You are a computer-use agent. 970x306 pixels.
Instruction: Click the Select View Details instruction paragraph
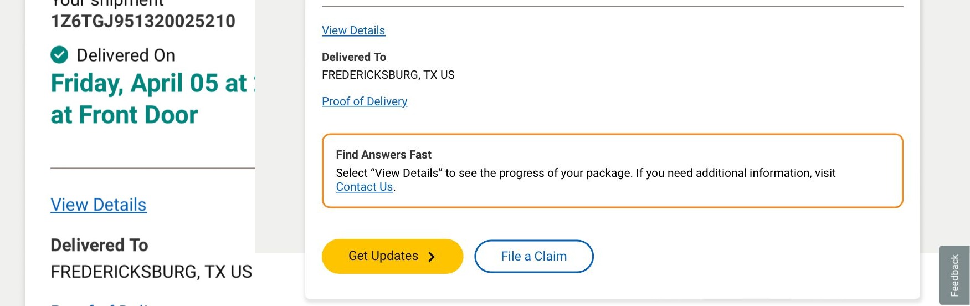coord(586,180)
